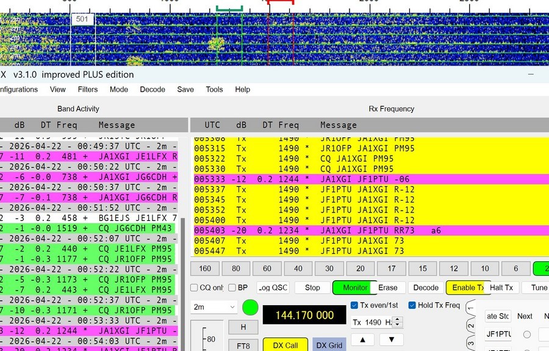The width and height of the screenshot is (549, 351).
Task: Click the green status indicator circle
Action: click(250, 307)
